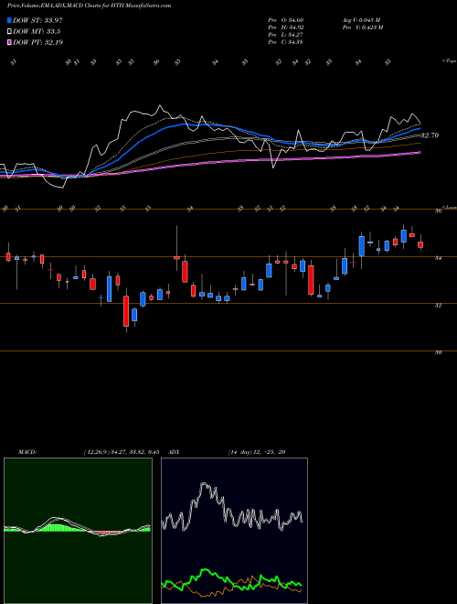457x604 pixels.
Task: Click the 'Pre L: 34.27' value
Action: coord(286,35)
